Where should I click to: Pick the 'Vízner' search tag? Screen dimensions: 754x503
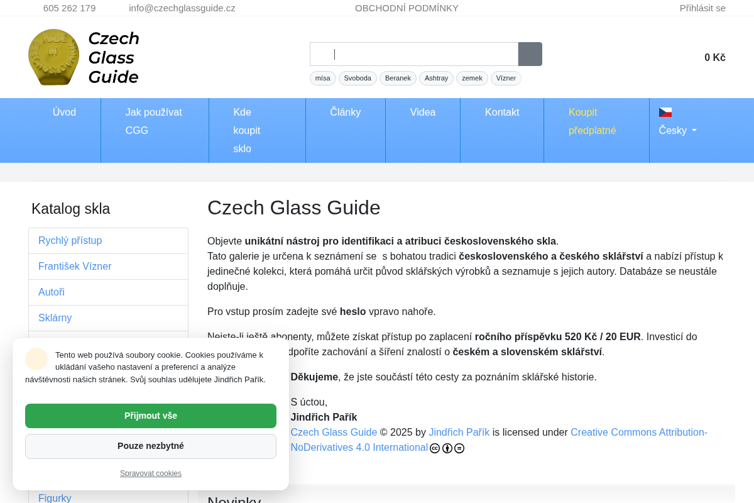tap(506, 78)
